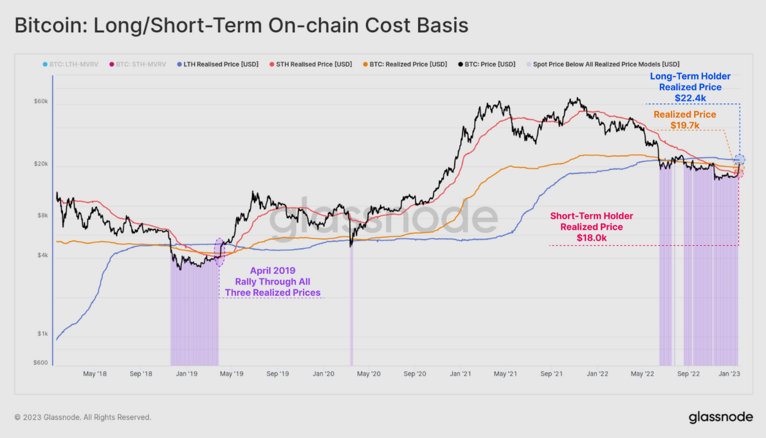Screen dimensions: 766x438
Task: Click the glassnode logo in bottom right
Action: pos(720,417)
